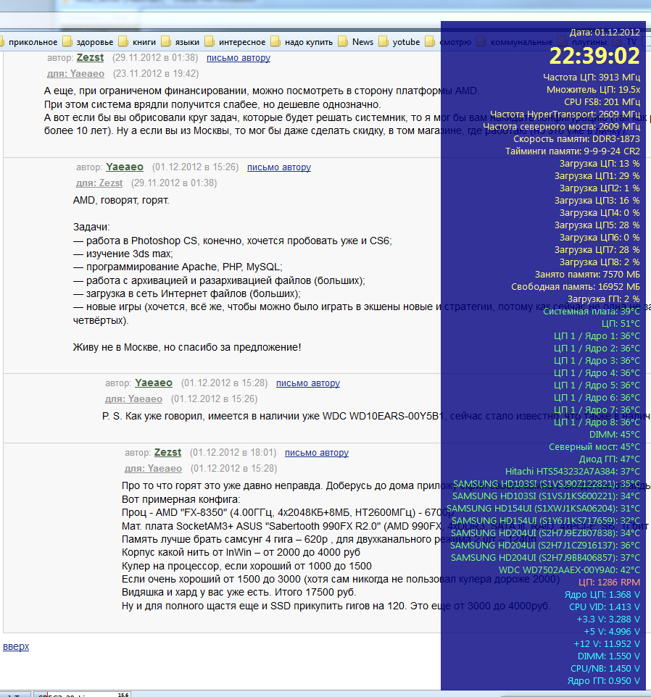Select CPU/NB: 1.450 V reading
The width and height of the screenshot is (651, 697).
coord(605,669)
